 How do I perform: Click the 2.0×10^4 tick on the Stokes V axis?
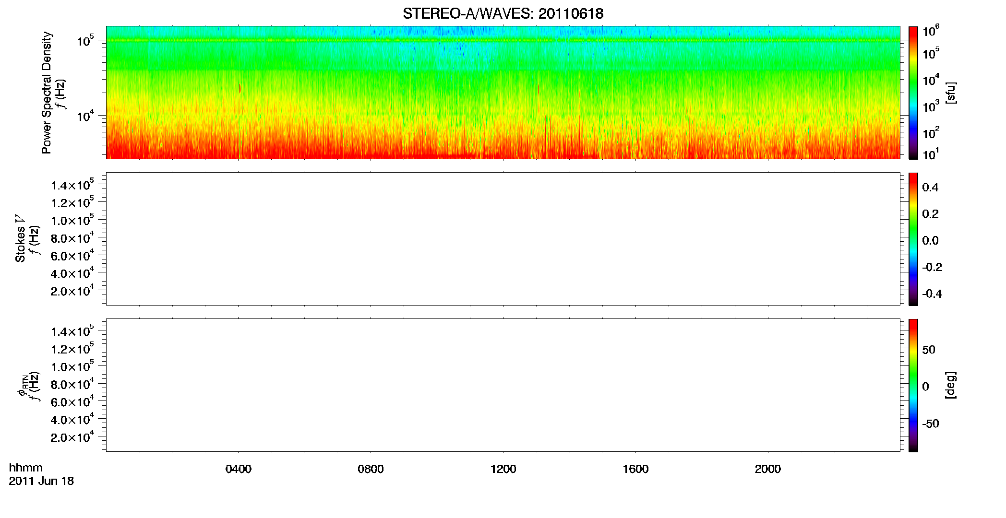[x=72, y=291]
